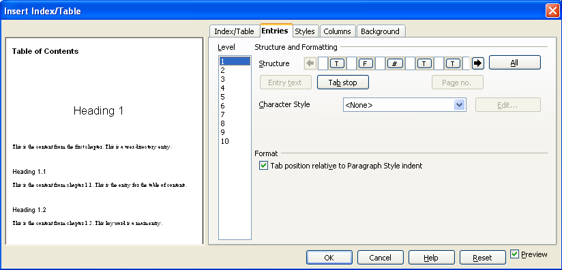Viewport: 562px width, 270px height.
Task: Select level 3 in Level list
Action: [x=235, y=79]
